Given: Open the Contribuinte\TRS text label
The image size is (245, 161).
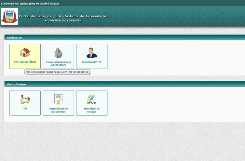Looking at the screenshot, I should pyautogui.click(x=92, y=62).
